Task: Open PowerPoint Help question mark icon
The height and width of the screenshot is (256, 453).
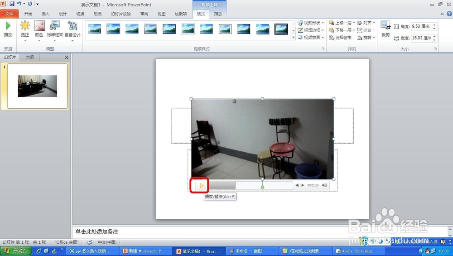Action: 449,14
